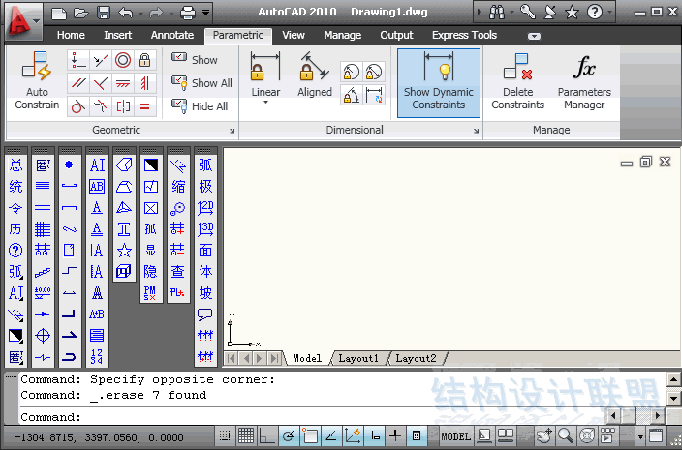Toggle Polar Tracking in status bar
The width and height of the screenshot is (682, 450).
click(x=289, y=435)
